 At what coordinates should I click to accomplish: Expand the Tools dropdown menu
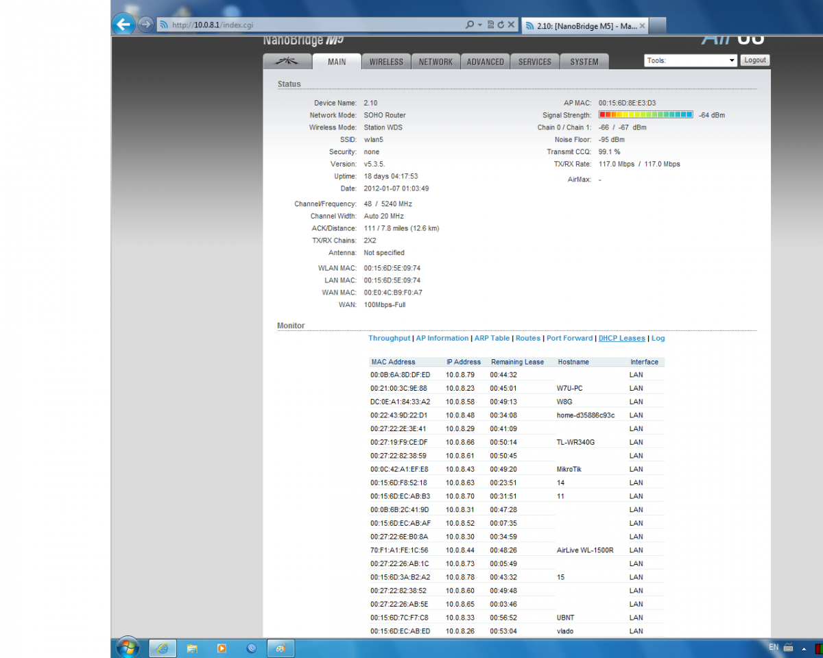coord(690,60)
